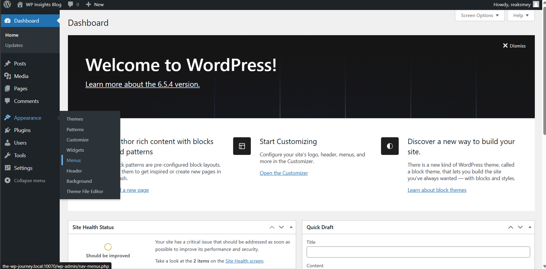Click Howdy, reaksmey account text

point(512,4)
